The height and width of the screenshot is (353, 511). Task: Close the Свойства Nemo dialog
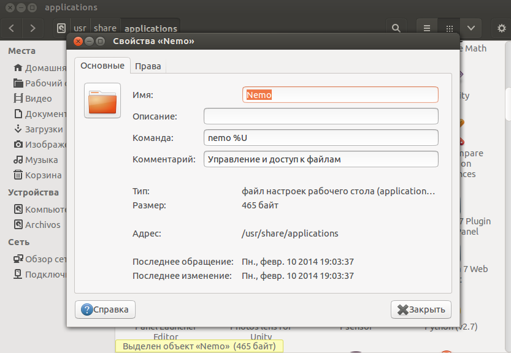tap(79, 41)
